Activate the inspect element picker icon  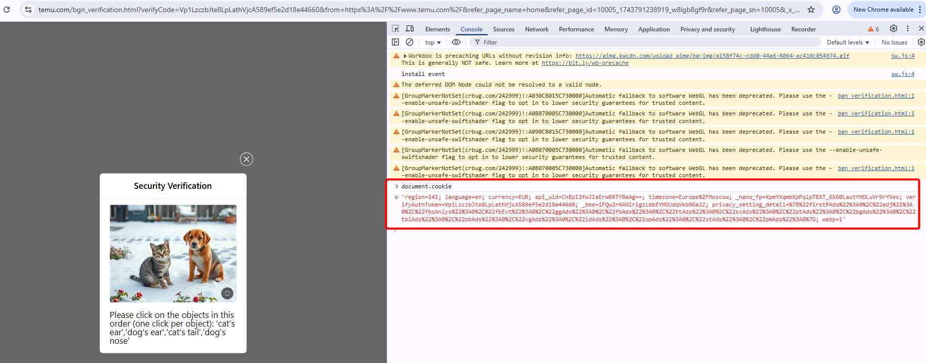coord(395,29)
